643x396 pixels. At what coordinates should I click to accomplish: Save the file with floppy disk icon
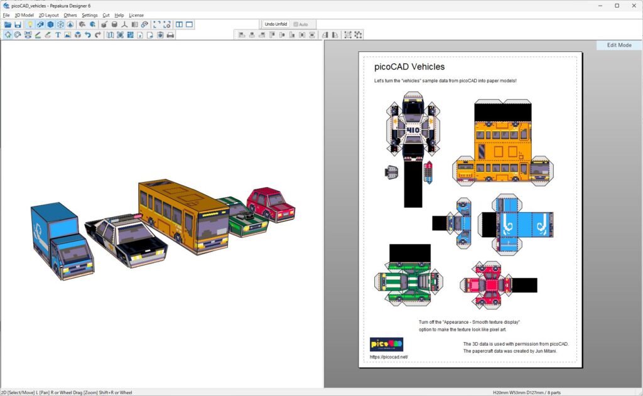coord(18,24)
